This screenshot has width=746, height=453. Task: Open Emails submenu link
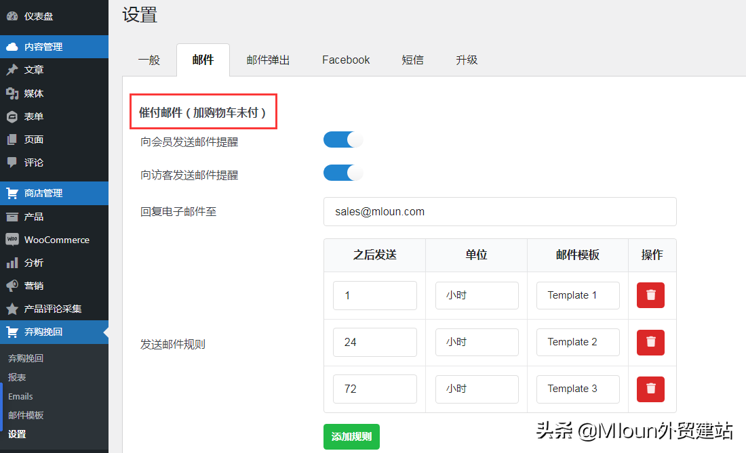point(20,397)
